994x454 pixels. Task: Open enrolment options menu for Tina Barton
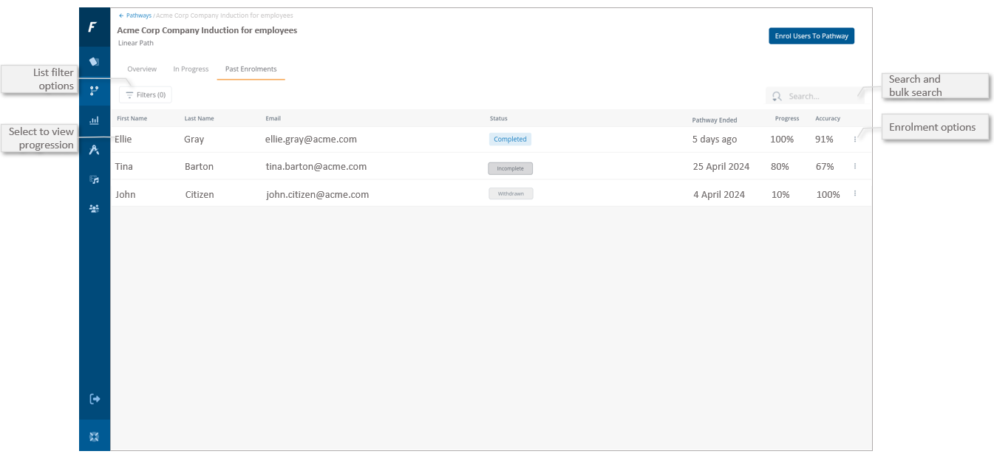pos(855,166)
